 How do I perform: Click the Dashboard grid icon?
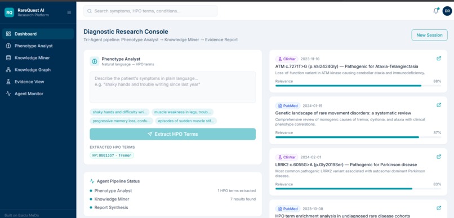click(8, 34)
